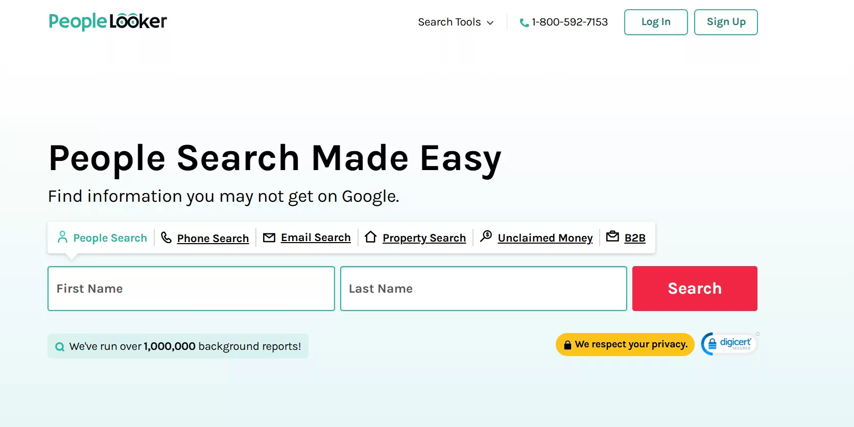Click the phone handset icon beside 1-800-592-7153
Screen dimensions: 854x427
point(524,22)
